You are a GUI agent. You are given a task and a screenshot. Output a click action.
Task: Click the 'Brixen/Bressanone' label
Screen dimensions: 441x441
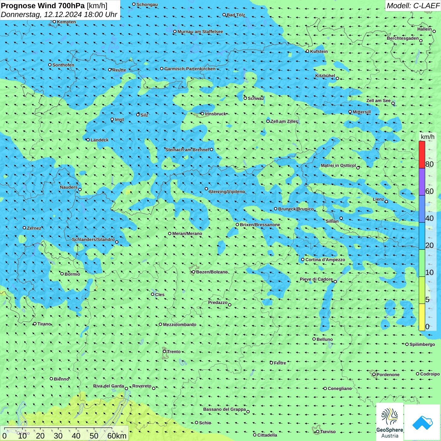260,225
